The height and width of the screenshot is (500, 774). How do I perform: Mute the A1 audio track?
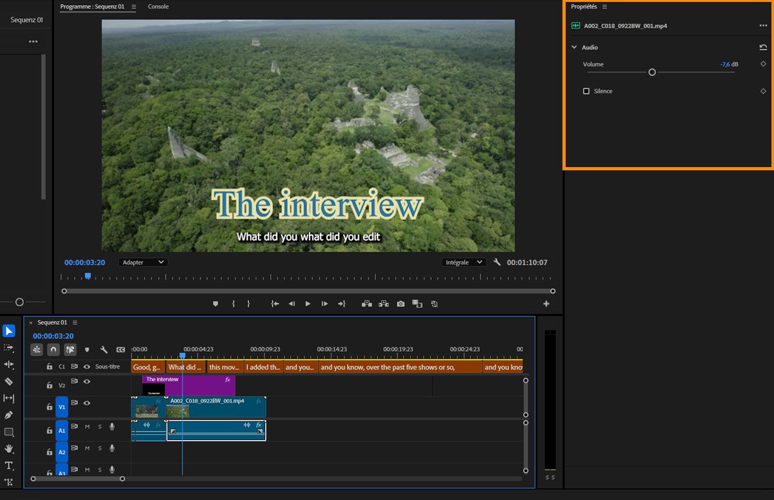(87, 426)
